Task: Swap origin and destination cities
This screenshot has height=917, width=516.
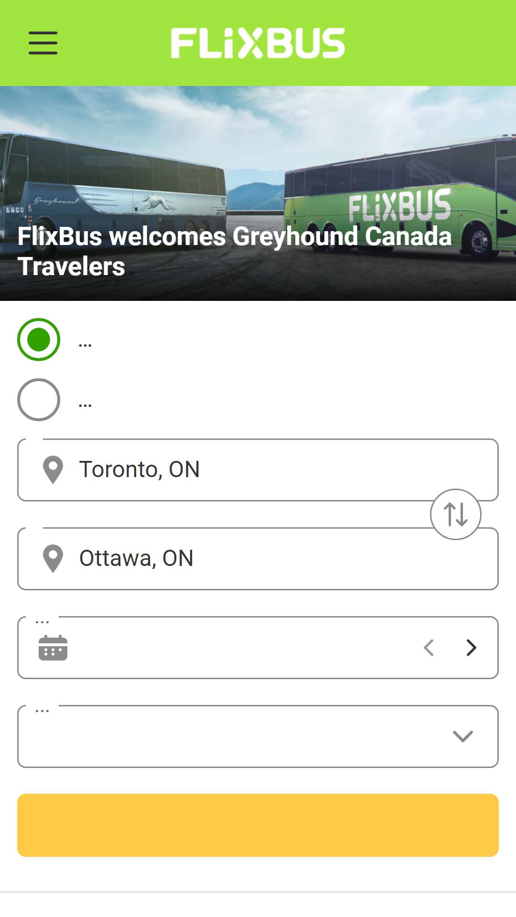Action: [456, 514]
